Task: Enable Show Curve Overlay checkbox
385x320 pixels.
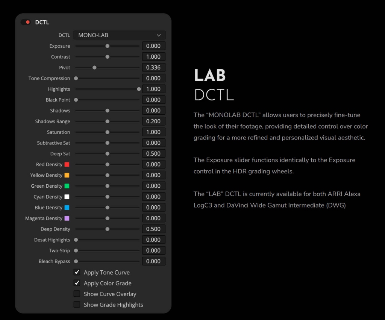Action: point(77,294)
